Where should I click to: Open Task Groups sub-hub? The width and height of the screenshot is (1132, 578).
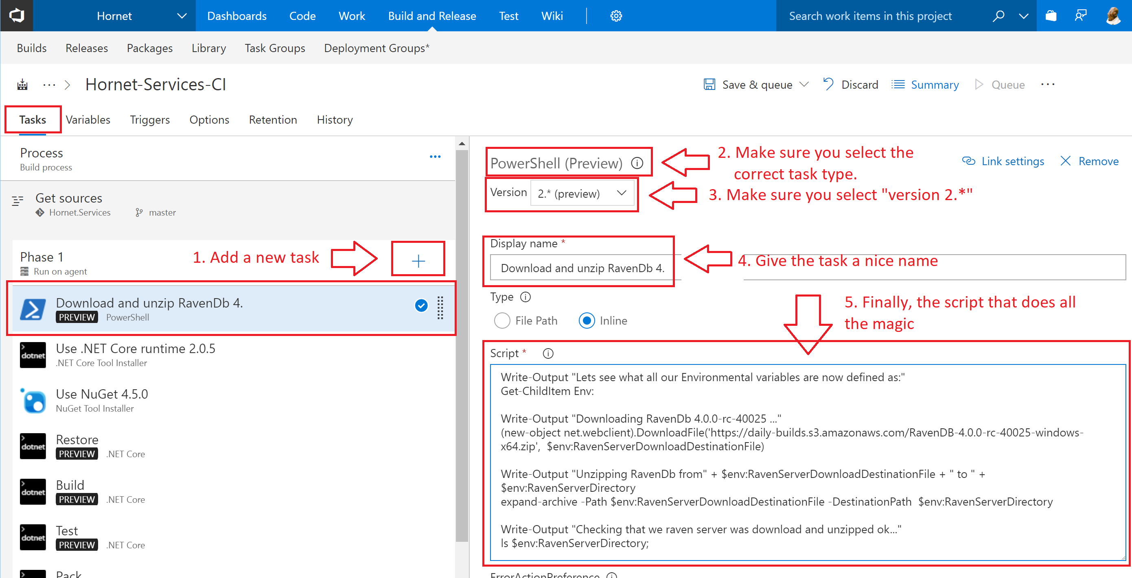pos(275,48)
